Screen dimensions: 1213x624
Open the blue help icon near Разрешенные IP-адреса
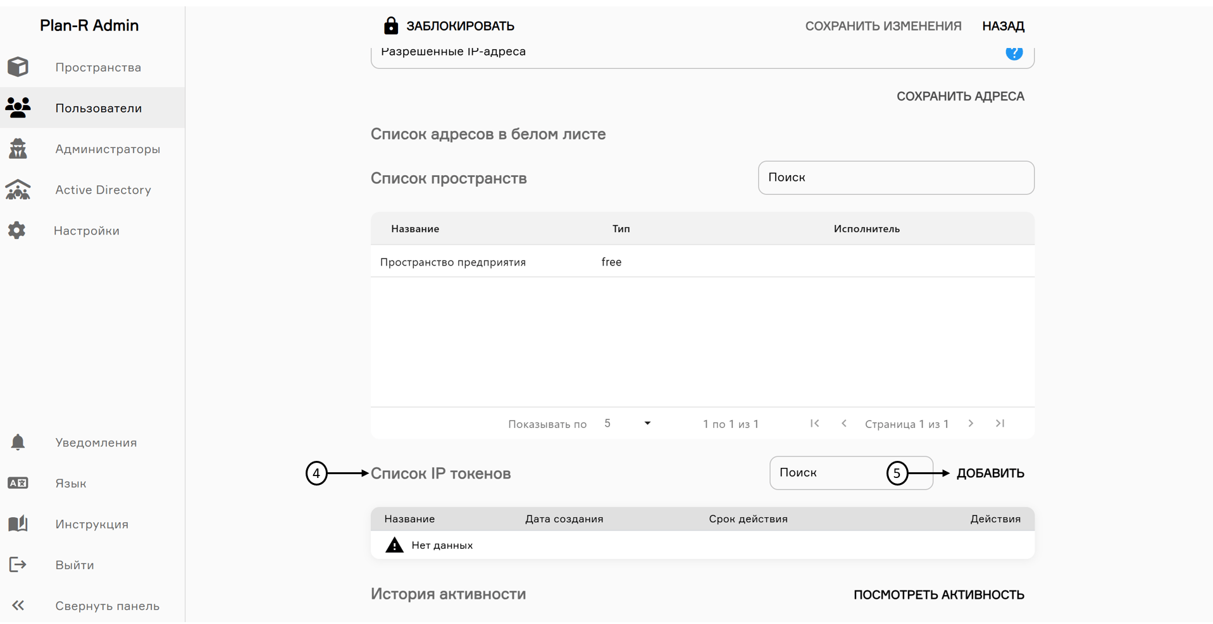[x=1014, y=54]
